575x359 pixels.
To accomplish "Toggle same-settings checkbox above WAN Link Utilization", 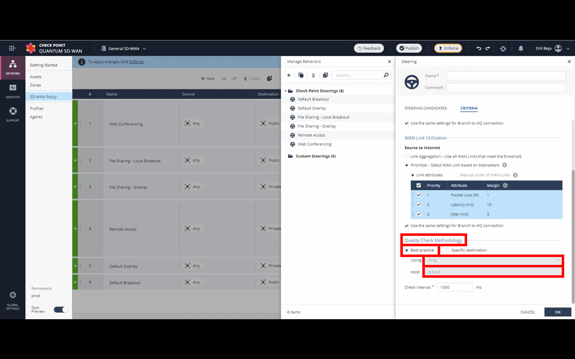I will (407, 123).
